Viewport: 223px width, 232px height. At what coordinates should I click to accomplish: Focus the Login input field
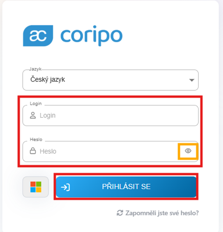(110, 116)
